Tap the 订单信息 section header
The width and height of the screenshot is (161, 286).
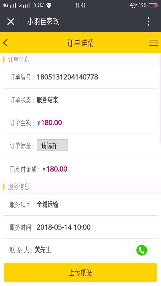click(19, 59)
